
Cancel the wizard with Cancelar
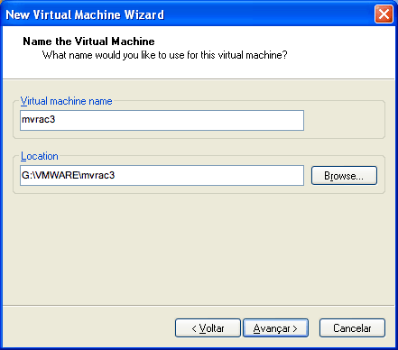tap(352, 328)
